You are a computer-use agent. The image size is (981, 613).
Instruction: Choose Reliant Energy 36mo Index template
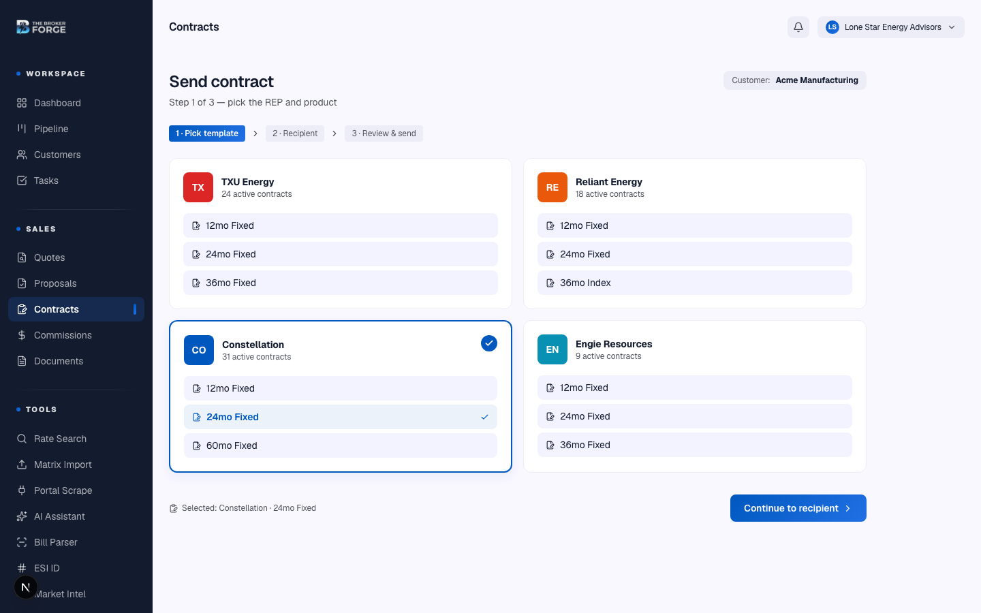[x=695, y=283]
